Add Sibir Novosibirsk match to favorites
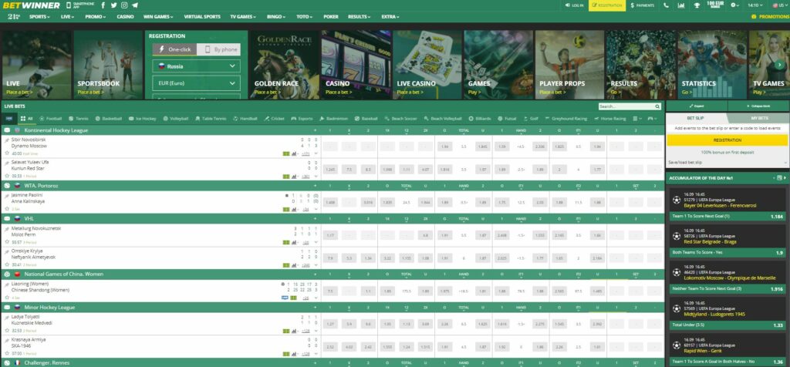This screenshot has height=367, width=790. [x=7, y=153]
